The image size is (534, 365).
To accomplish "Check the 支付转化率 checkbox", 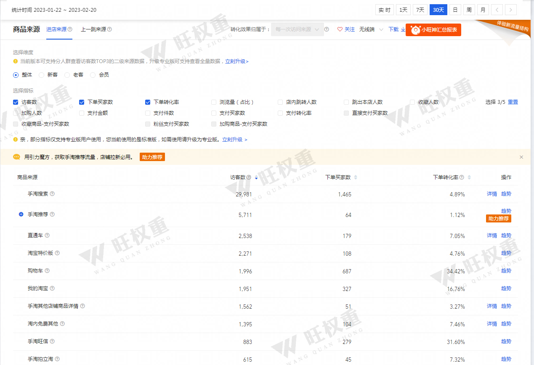I will 280,113.
